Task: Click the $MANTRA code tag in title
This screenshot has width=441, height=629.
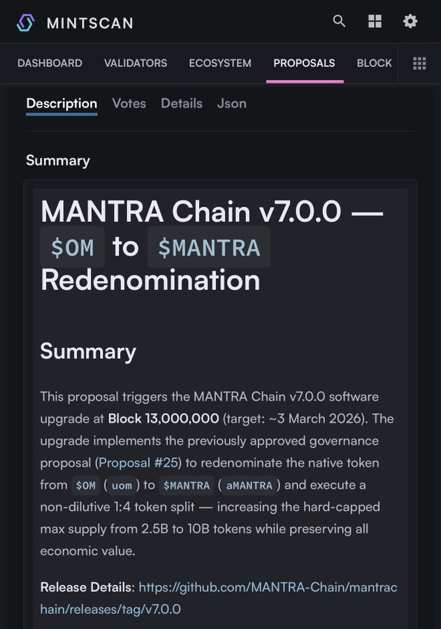Action: coord(209,247)
